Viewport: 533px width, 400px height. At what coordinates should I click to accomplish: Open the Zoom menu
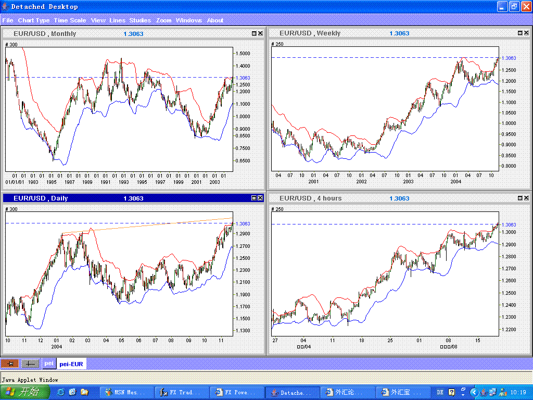click(x=163, y=20)
